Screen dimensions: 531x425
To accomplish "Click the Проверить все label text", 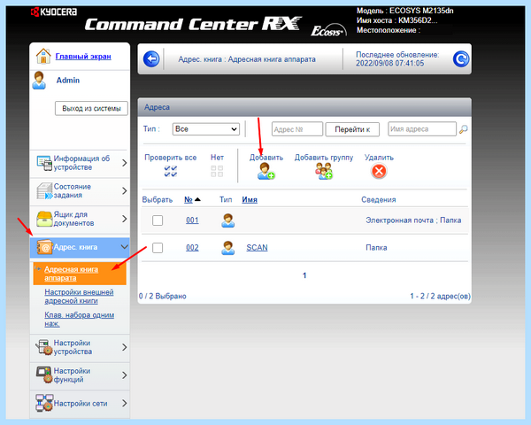I will tap(170, 158).
